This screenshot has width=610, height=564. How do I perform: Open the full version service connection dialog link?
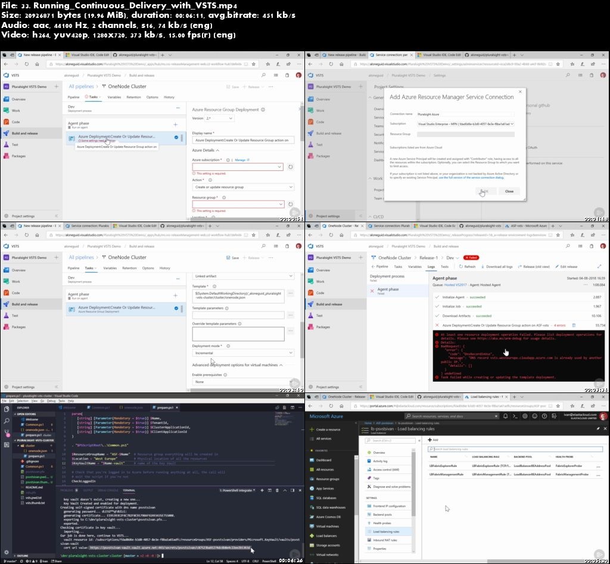tap(471, 177)
